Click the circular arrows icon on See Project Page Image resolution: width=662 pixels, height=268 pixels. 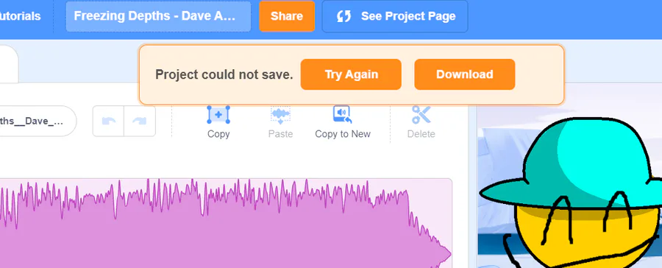click(344, 16)
